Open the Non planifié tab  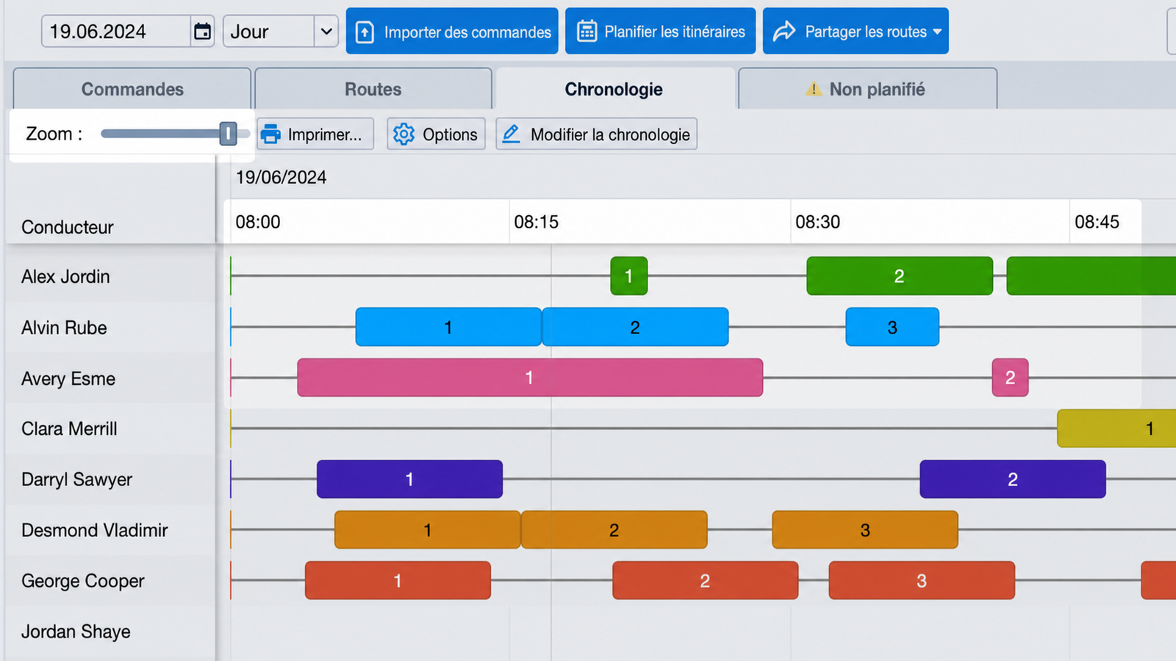click(x=867, y=89)
